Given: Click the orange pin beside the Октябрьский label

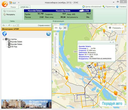Looking at the screenshot, I should (125, 88).
